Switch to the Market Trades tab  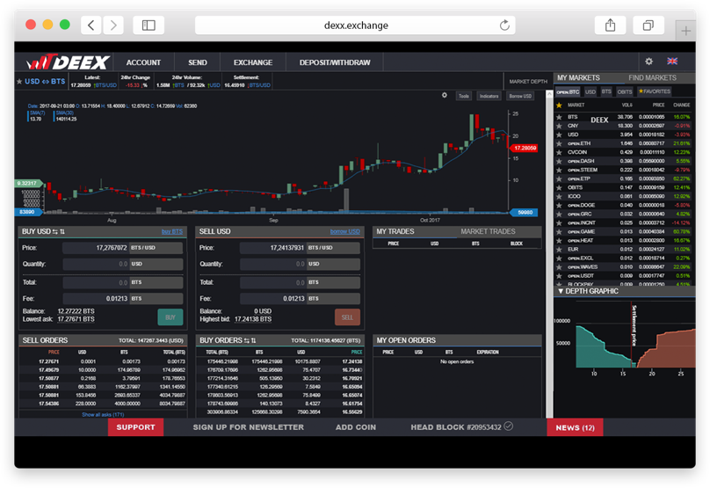click(489, 231)
